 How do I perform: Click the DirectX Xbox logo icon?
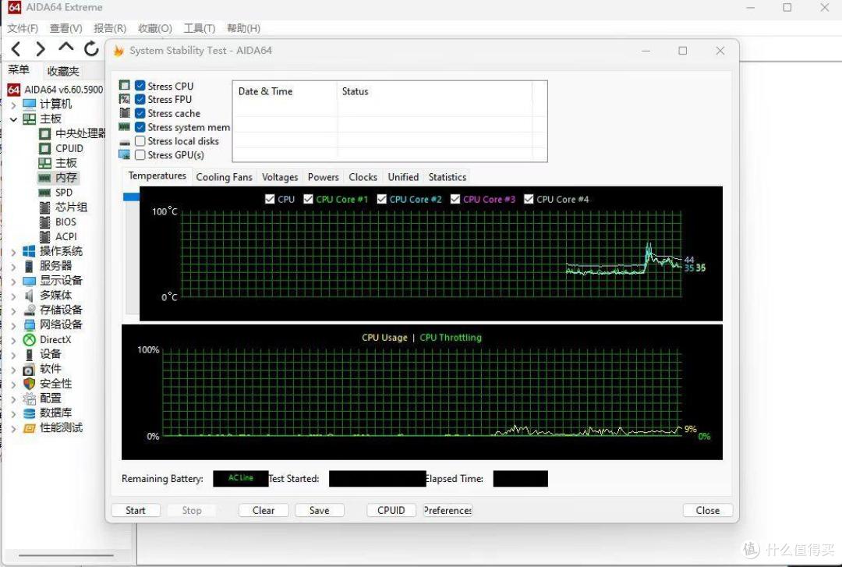click(29, 340)
